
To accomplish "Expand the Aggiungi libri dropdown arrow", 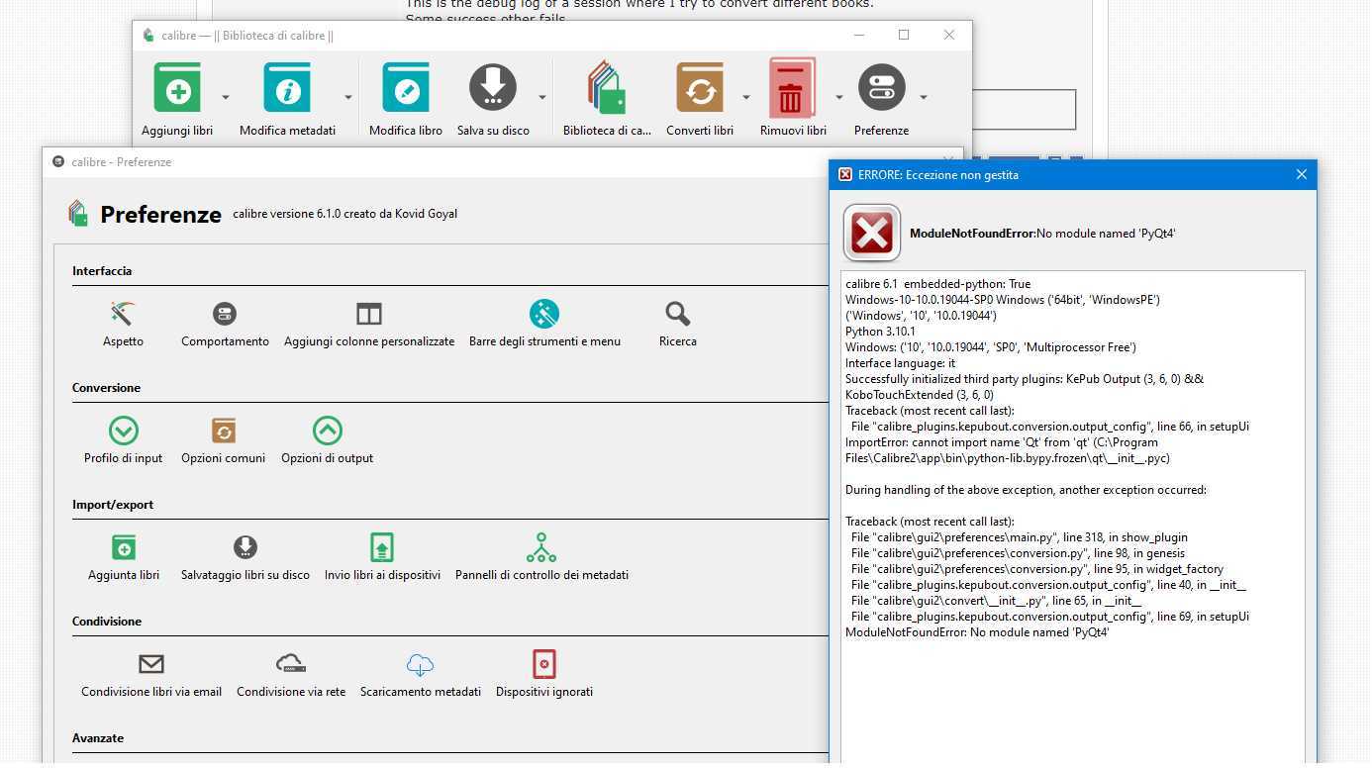I will (x=226, y=97).
